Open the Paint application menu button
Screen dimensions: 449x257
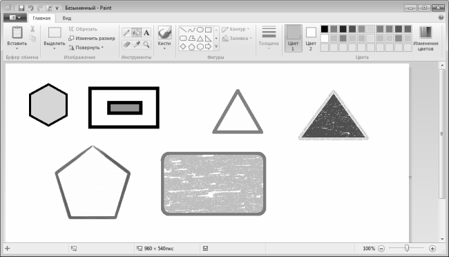[x=15, y=18]
